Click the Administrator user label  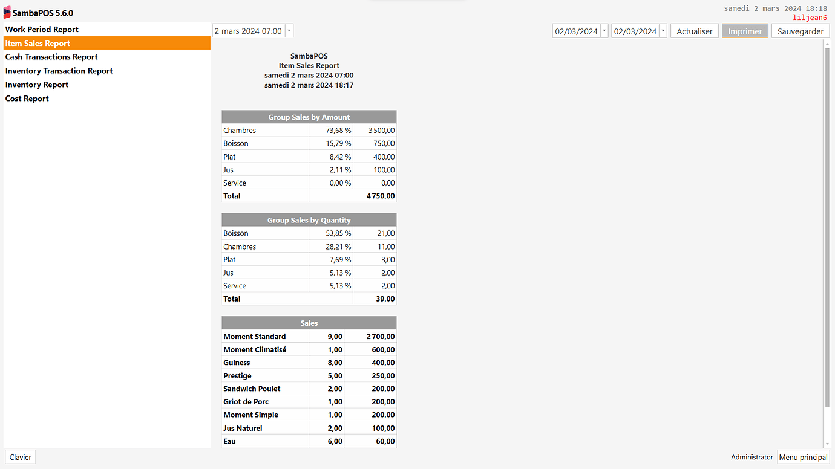(x=751, y=457)
